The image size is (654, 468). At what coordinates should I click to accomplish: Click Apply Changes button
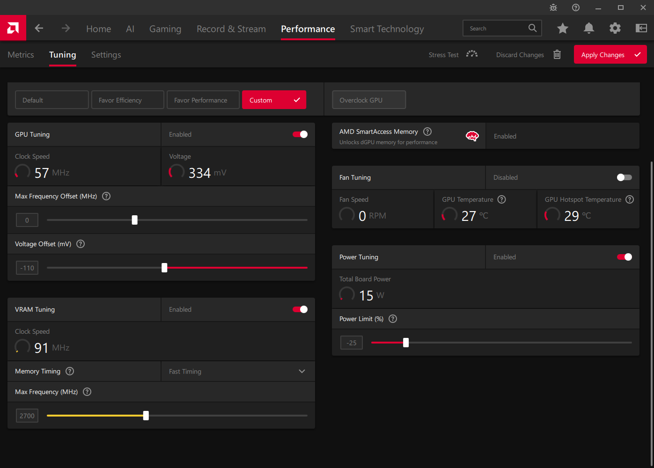click(610, 54)
